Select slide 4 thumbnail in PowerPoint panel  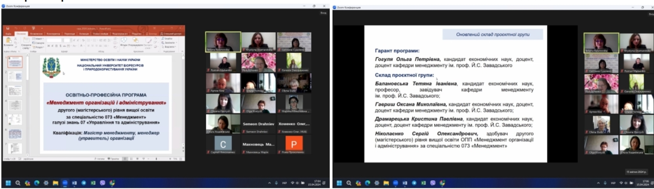[15, 105]
